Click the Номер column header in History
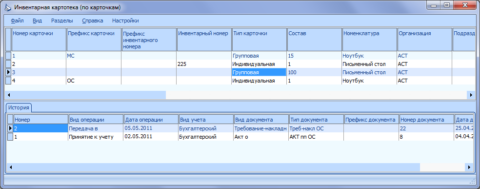 click(x=40, y=120)
